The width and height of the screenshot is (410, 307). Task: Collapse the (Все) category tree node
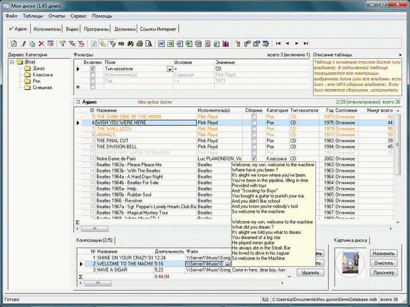(12, 62)
